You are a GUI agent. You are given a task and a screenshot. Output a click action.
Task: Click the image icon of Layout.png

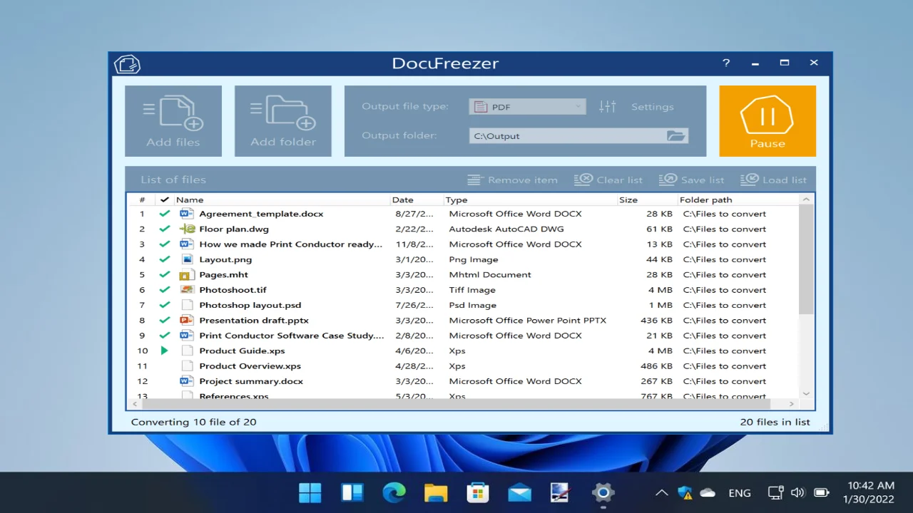point(187,259)
